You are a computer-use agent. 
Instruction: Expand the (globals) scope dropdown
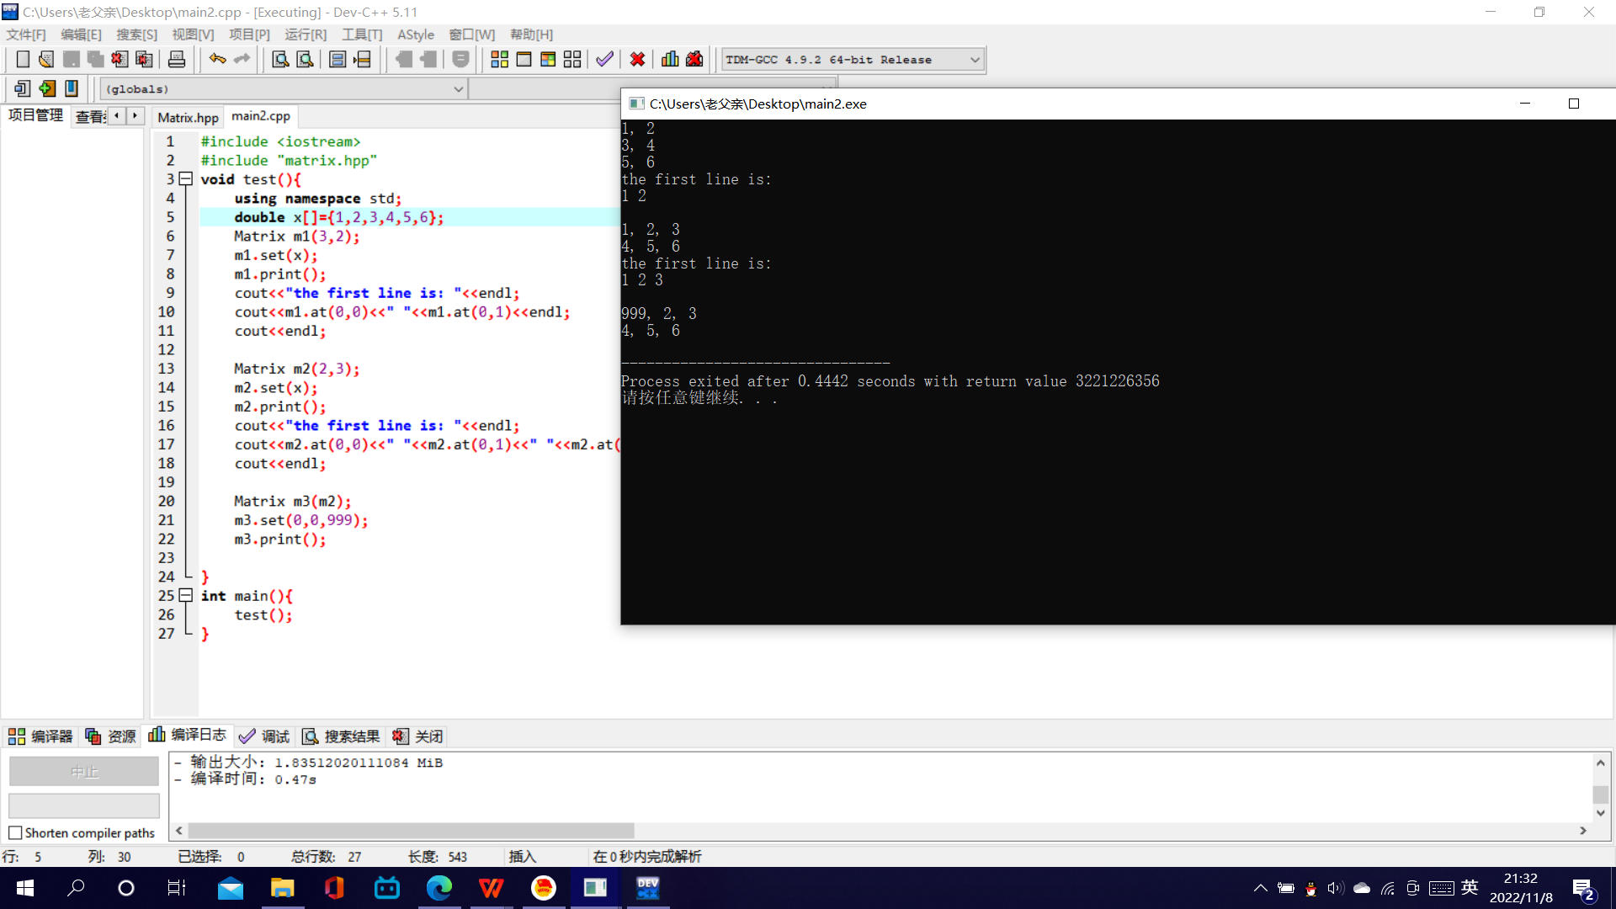(x=458, y=89)
